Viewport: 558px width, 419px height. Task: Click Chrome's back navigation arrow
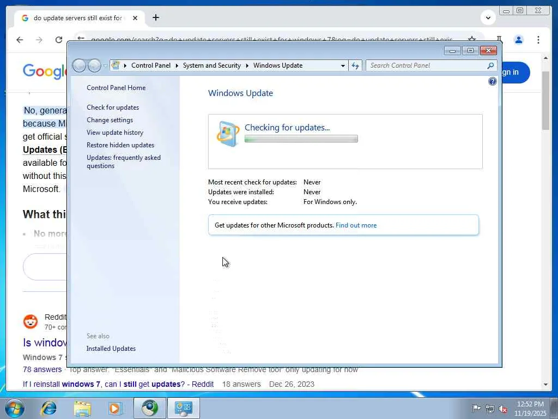[20, 40]
